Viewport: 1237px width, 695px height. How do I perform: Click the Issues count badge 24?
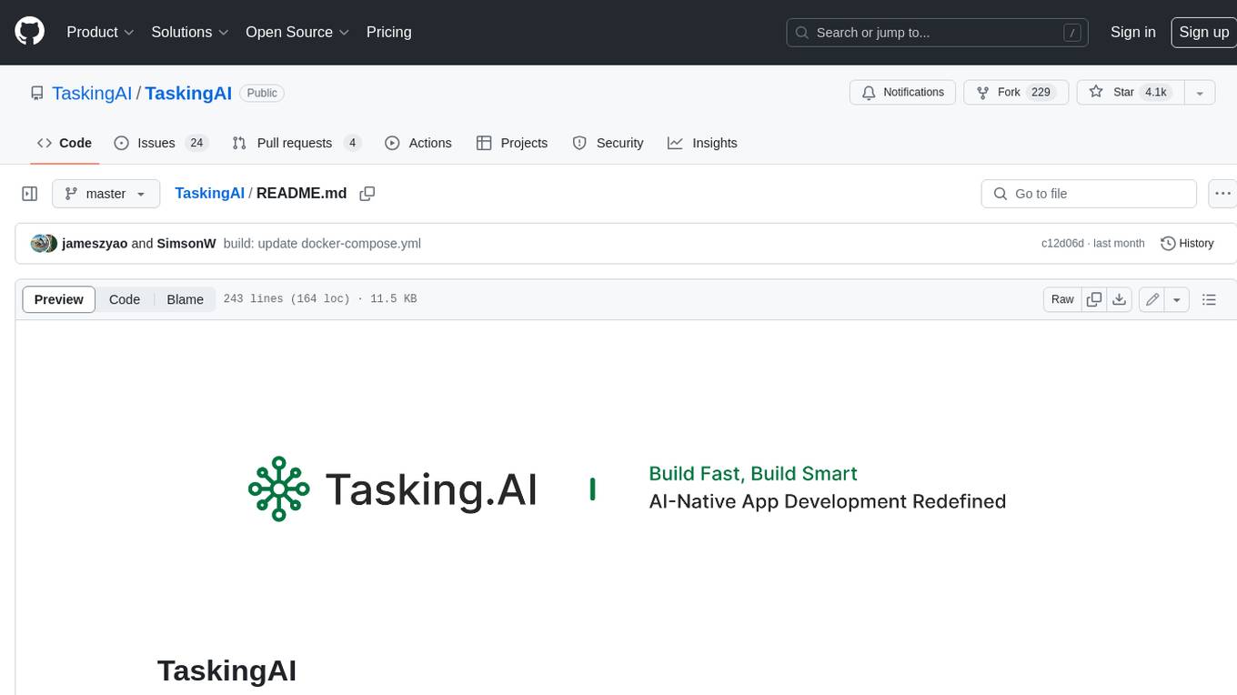tap(196, 143)
